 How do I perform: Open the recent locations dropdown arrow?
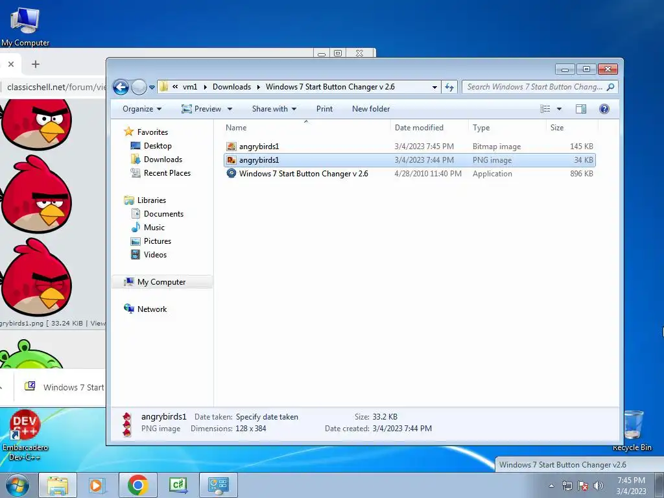pos(152,88)
